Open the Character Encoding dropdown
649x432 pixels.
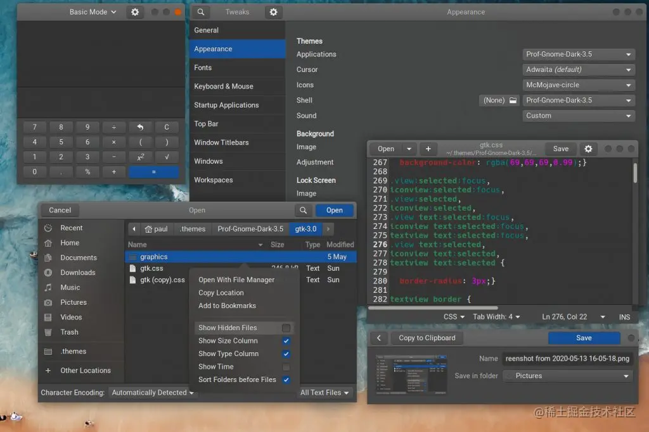tap(153, 393)
